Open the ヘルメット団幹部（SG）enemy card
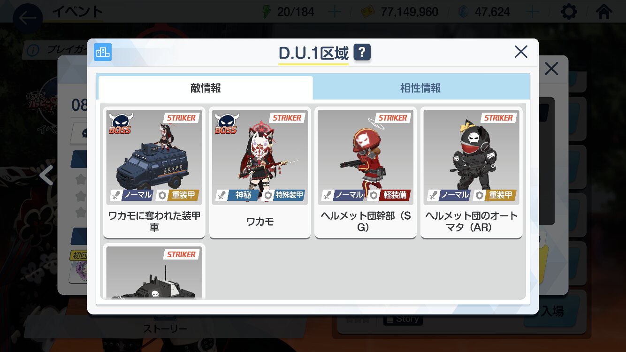Screen dimensions: 626x352 366,172
